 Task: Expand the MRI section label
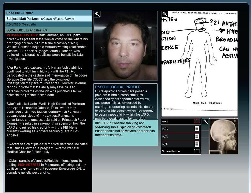coord(166,122)
